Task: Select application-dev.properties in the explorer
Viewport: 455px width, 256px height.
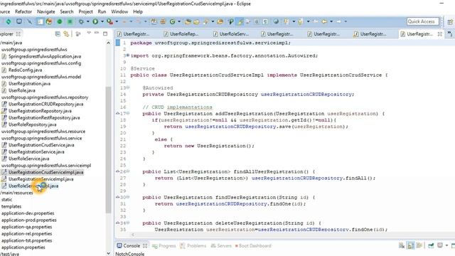Action: point(28,213)
